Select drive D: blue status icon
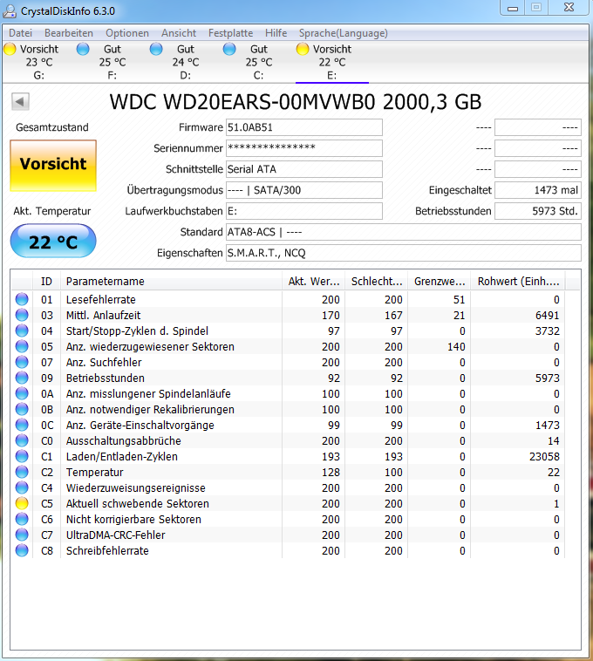This screenshot has height=661, width=593. point(156,49)
